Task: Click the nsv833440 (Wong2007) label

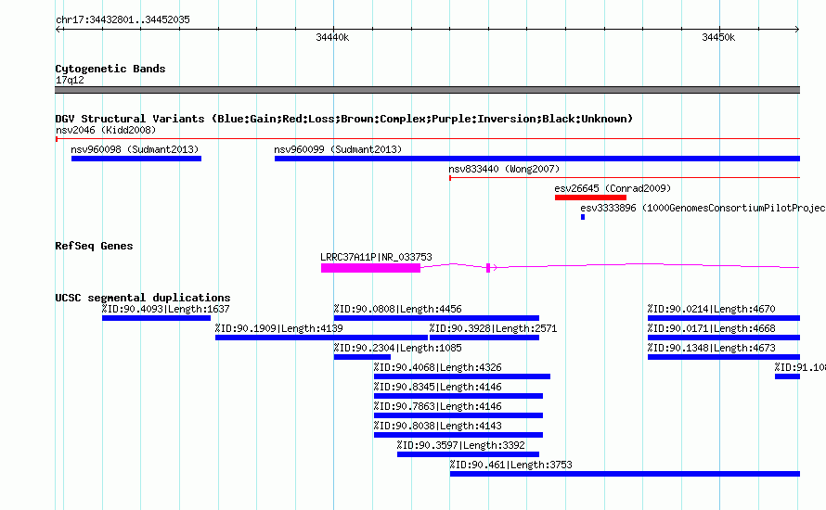Action: (x=504, y=169)
